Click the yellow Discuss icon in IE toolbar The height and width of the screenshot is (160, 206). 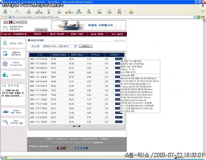pos(131,12)
